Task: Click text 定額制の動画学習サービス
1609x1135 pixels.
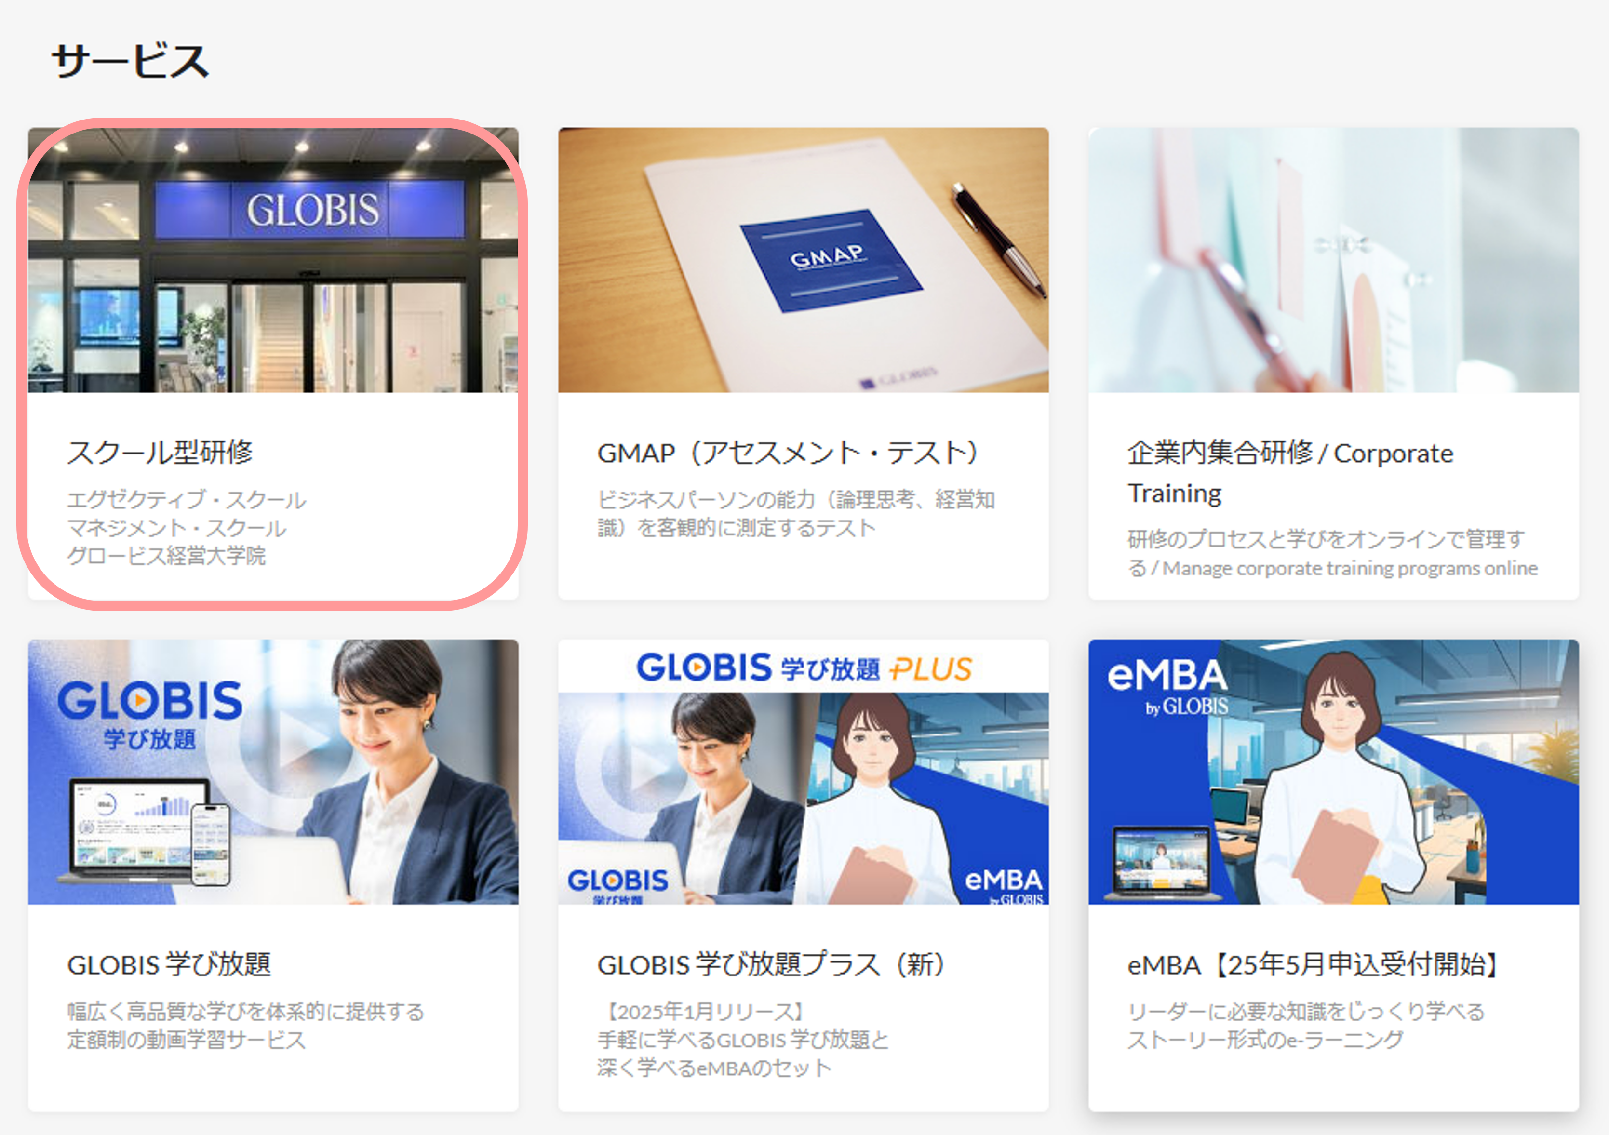Action: point(187,1039)
